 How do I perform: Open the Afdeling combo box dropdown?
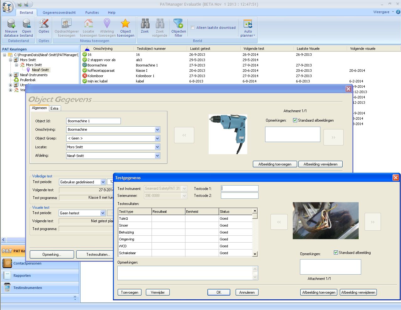(157, 156)
